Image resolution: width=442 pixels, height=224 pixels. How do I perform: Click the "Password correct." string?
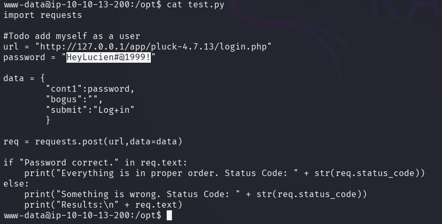pyautogui.click(x=69, y=162)
